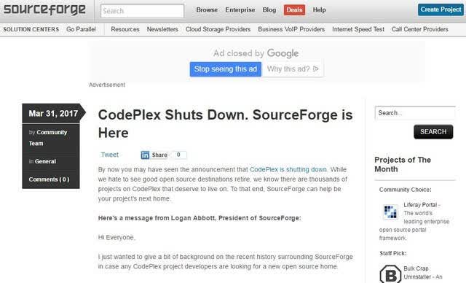Go to the Blog page
Image resolution: width=466 pixels, height=283 pixels.
coord(269,9)
